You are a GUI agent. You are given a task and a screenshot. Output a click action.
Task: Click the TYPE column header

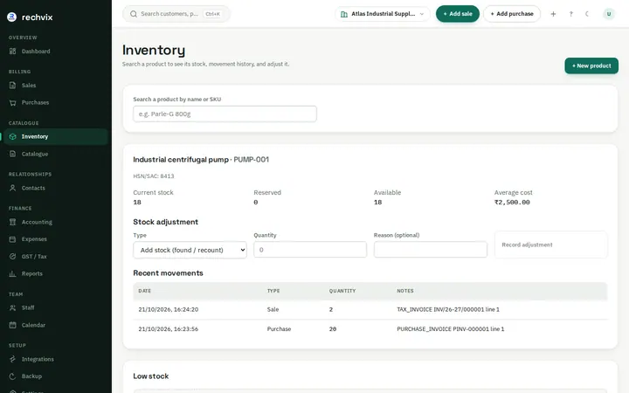click(273, 291)
